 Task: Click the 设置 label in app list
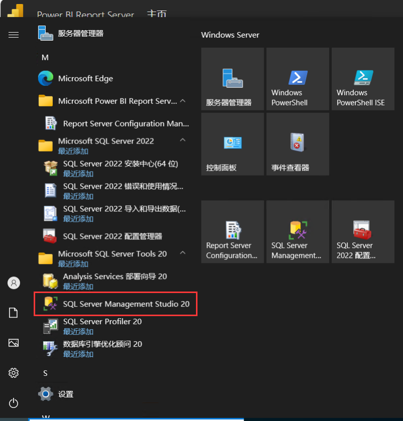click(66, 394)
